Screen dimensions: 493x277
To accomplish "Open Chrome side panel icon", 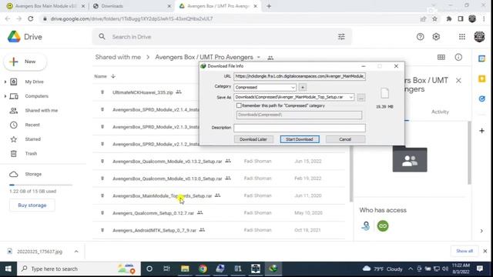I will [x=461, y=18].
